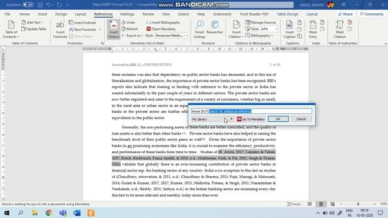This screenshot has width=388, height=218.
Task: Click zoom in plus button
Action: 375,204
